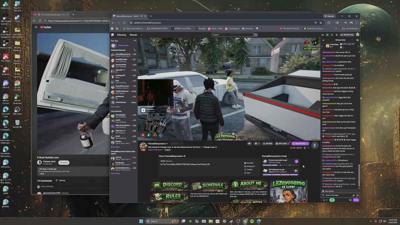Open Discord desktop icon
Viewport: 400px width, 225px height.
pyautogui.click(x=6, y=84)
